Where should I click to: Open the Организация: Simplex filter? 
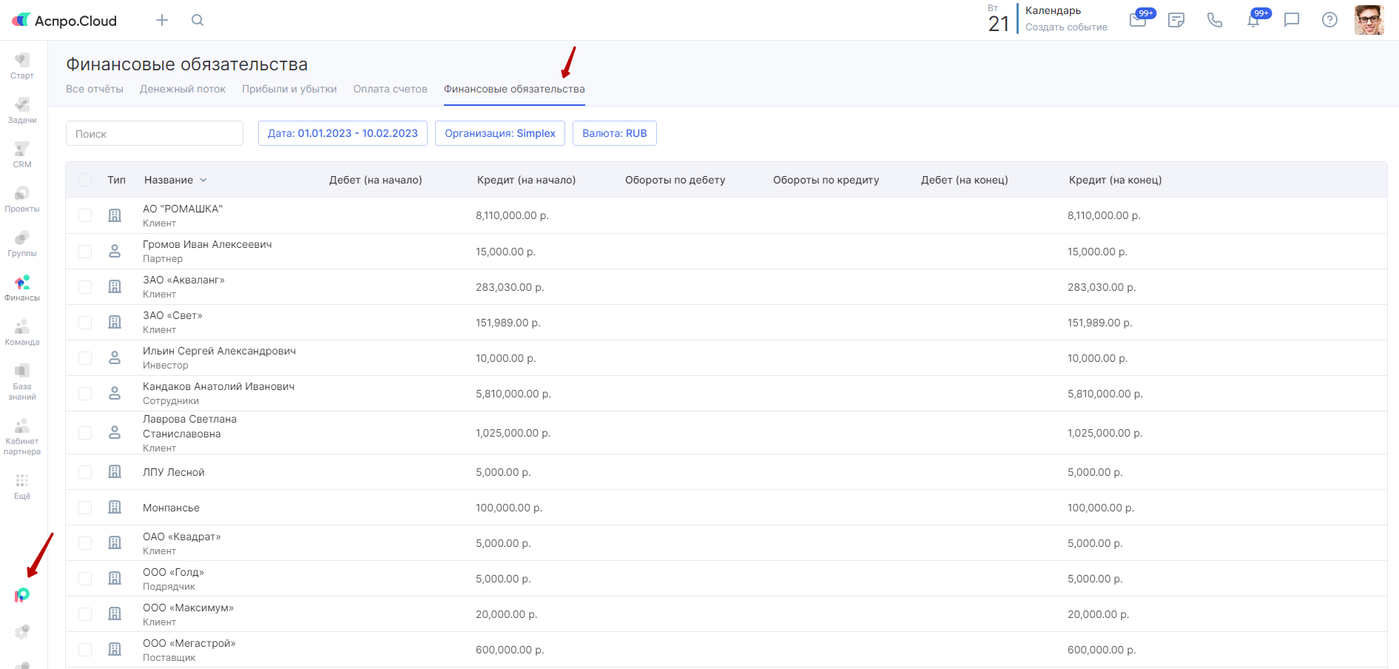point(499,133)
